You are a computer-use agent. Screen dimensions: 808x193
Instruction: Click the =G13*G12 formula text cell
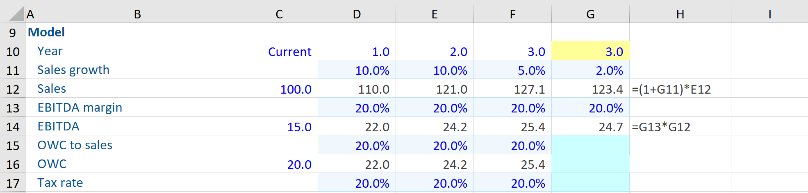[x=661, y=127]
